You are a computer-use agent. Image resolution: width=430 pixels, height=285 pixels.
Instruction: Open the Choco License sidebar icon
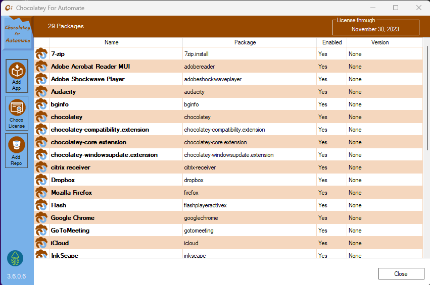pyautogui.click(x=17, y=113)
